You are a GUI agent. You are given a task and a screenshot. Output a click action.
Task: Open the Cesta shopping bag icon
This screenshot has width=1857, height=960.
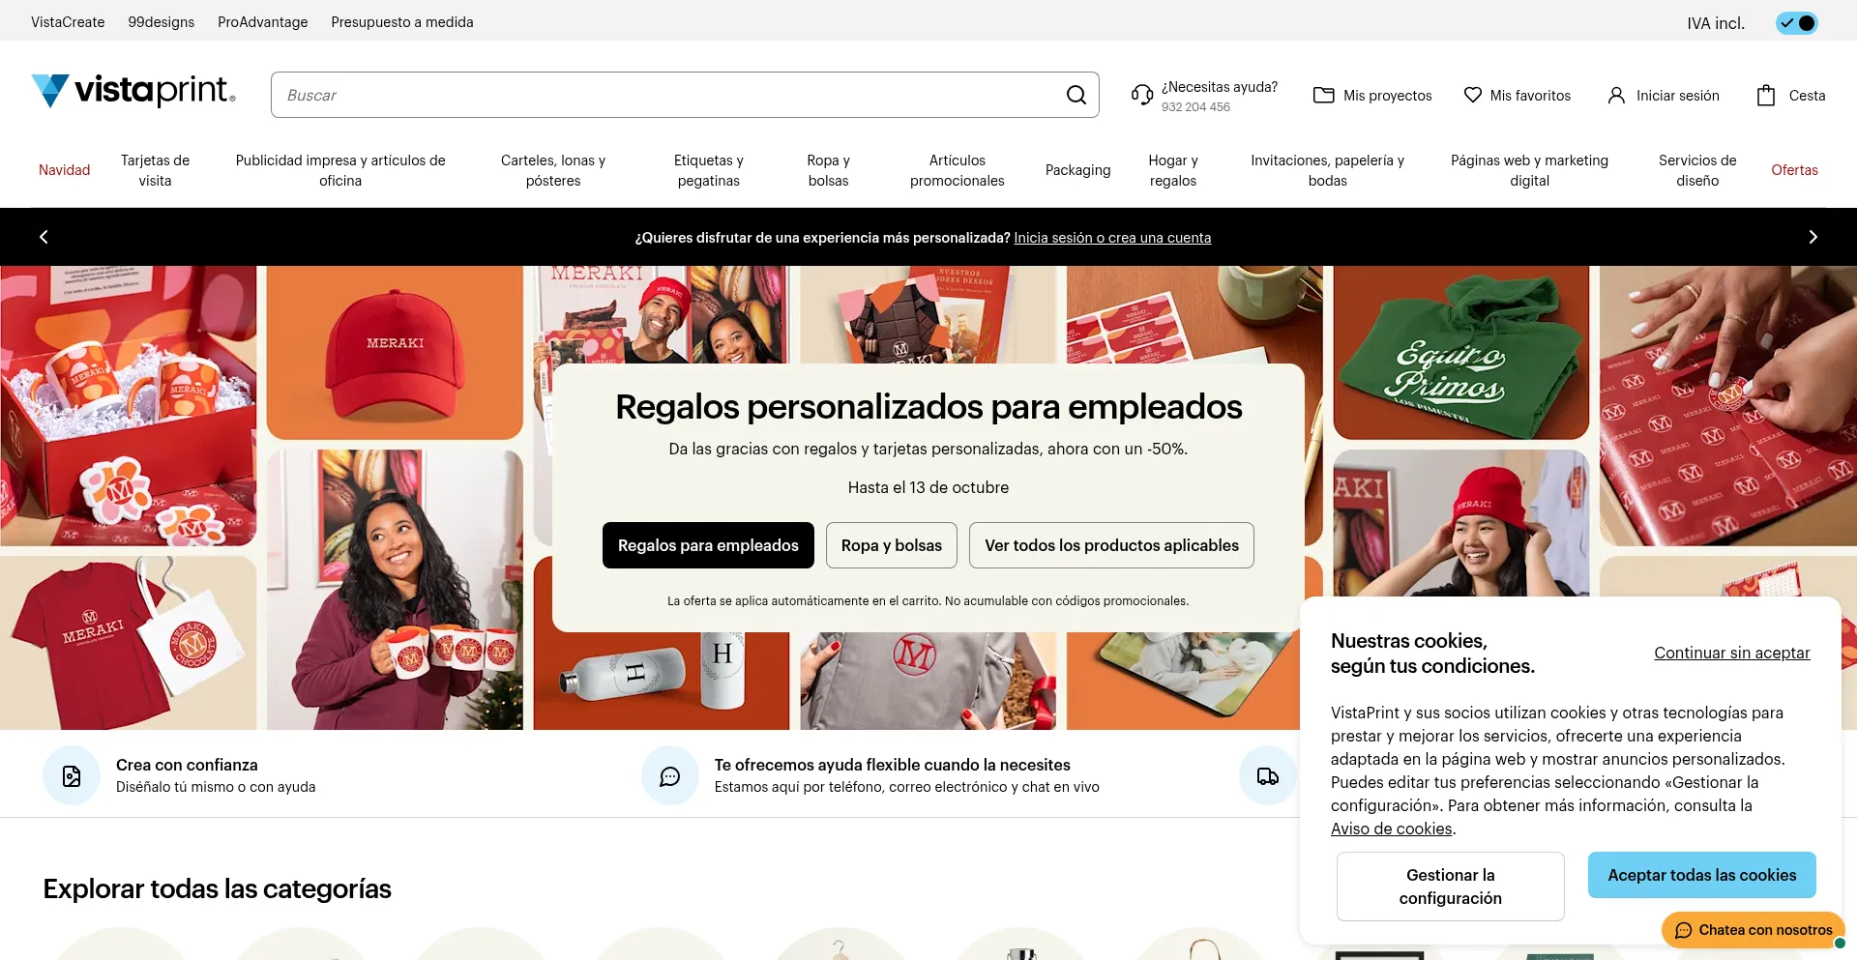[1766, 95]
